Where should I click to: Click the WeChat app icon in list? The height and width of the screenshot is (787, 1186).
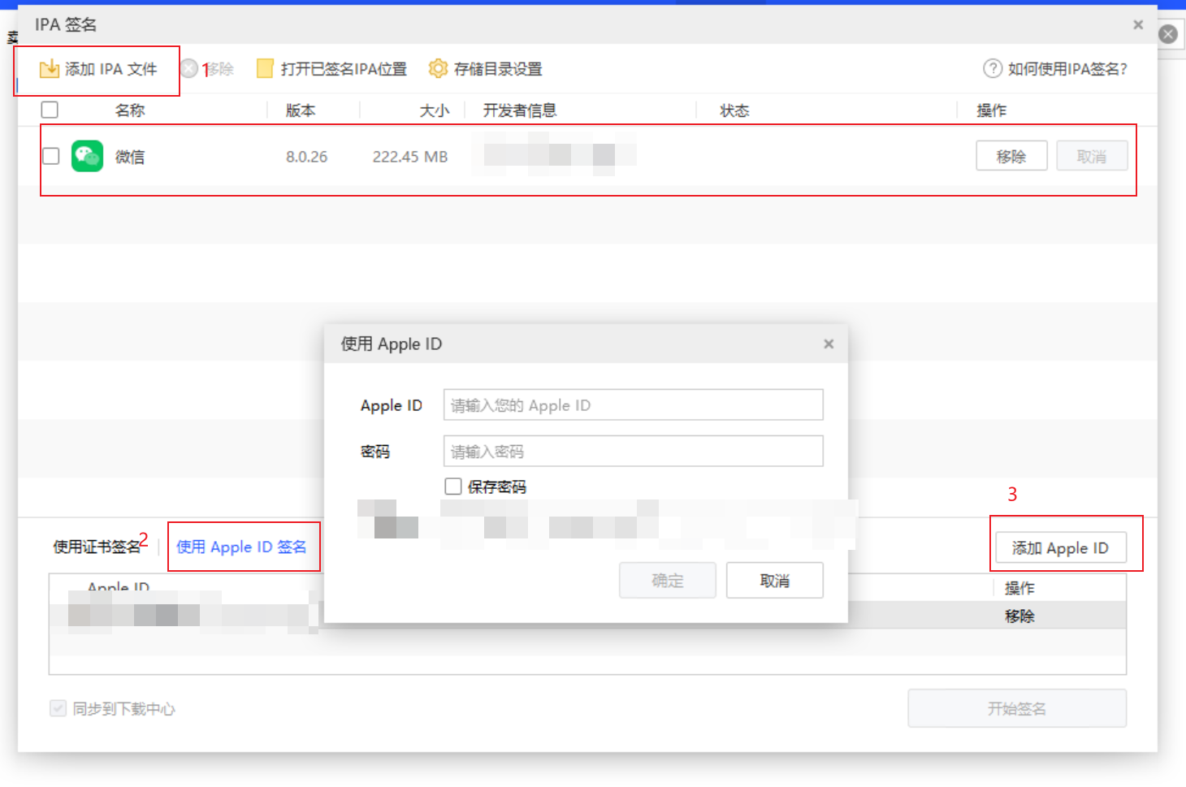click(x=88, y=156)
